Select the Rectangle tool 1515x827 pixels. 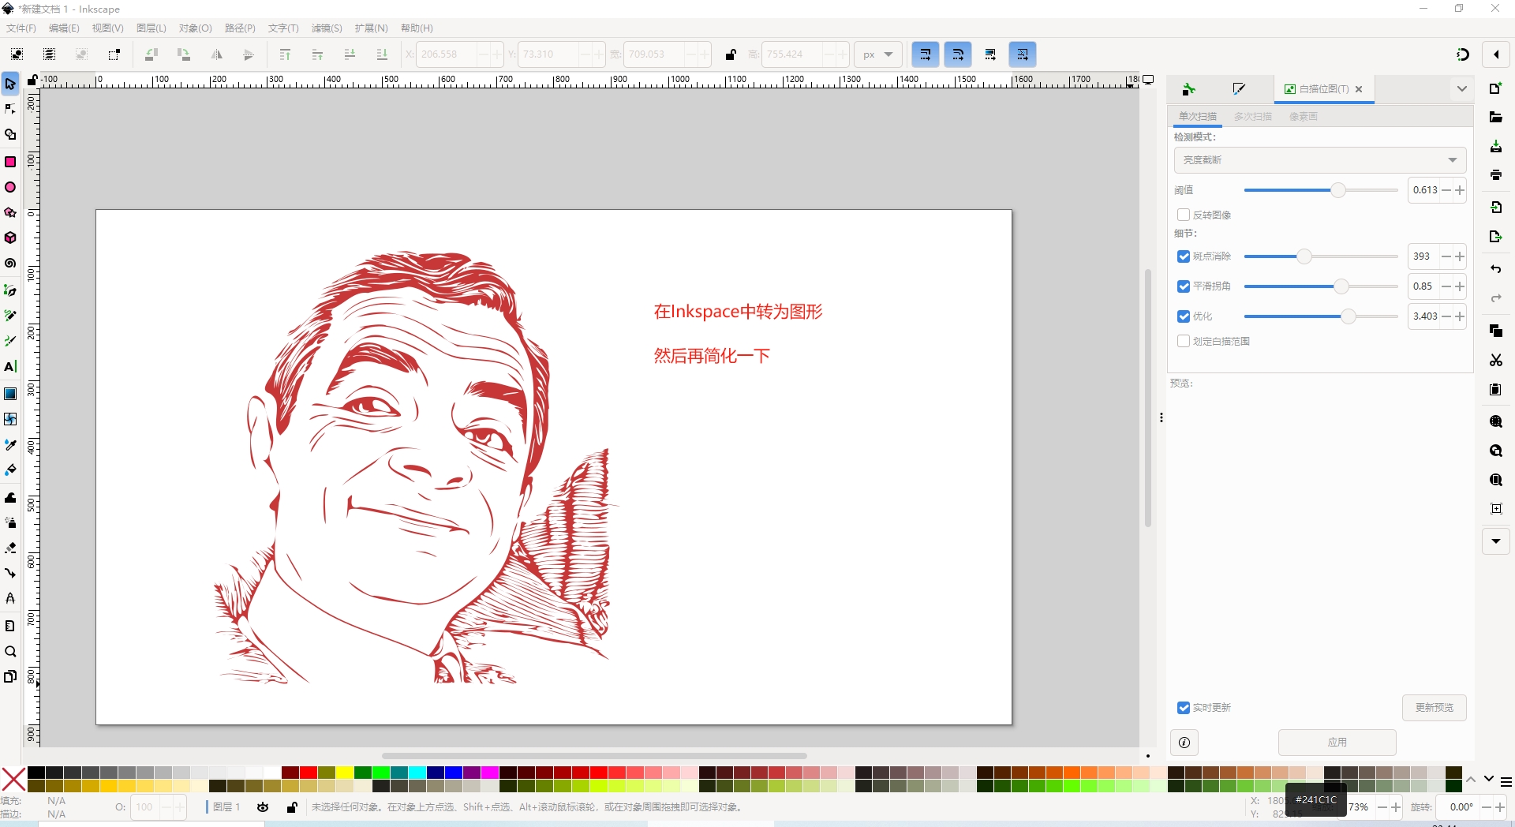coord(10,162)
